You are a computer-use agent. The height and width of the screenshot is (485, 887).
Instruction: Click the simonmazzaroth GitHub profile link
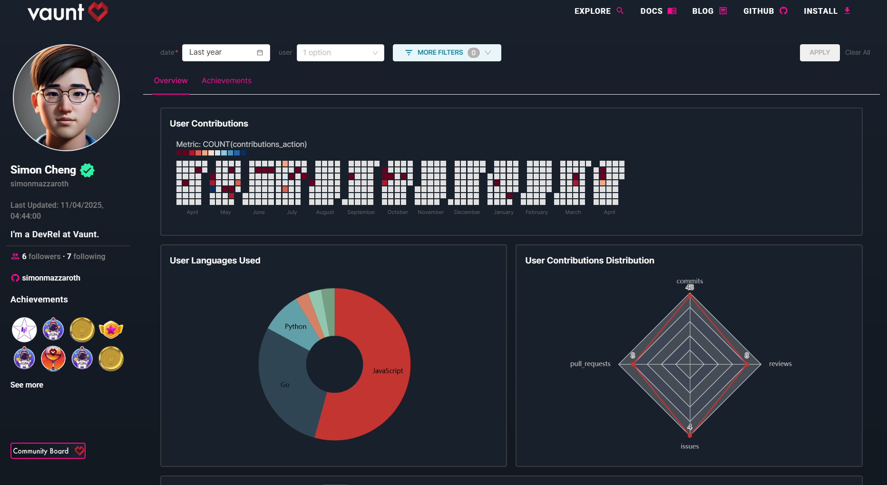click(51, 278)
